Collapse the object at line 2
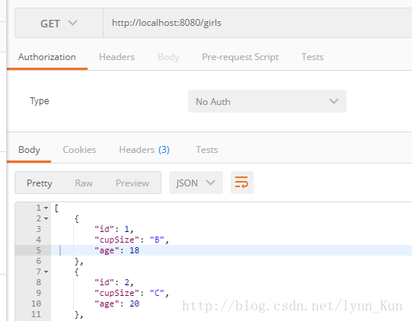Image resolution: width=412 pixels, height=321 pixels. click(x=46, y=218)
